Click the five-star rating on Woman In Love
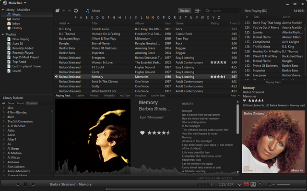Image resolution: width=307 pixels, height=191 pixels. click(x=218, y=62)
